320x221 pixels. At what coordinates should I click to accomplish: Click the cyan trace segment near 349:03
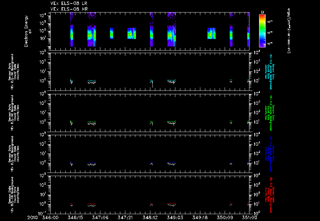click(172, 80)
